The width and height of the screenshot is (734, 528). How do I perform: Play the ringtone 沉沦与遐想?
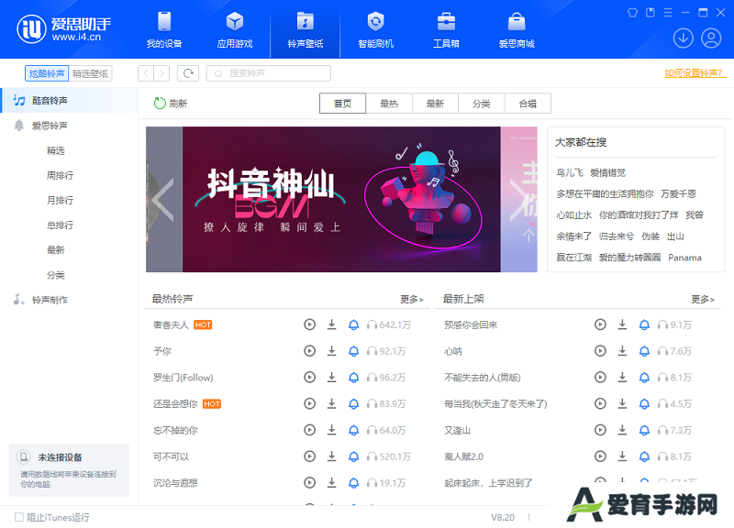click(x=309, y=483)
